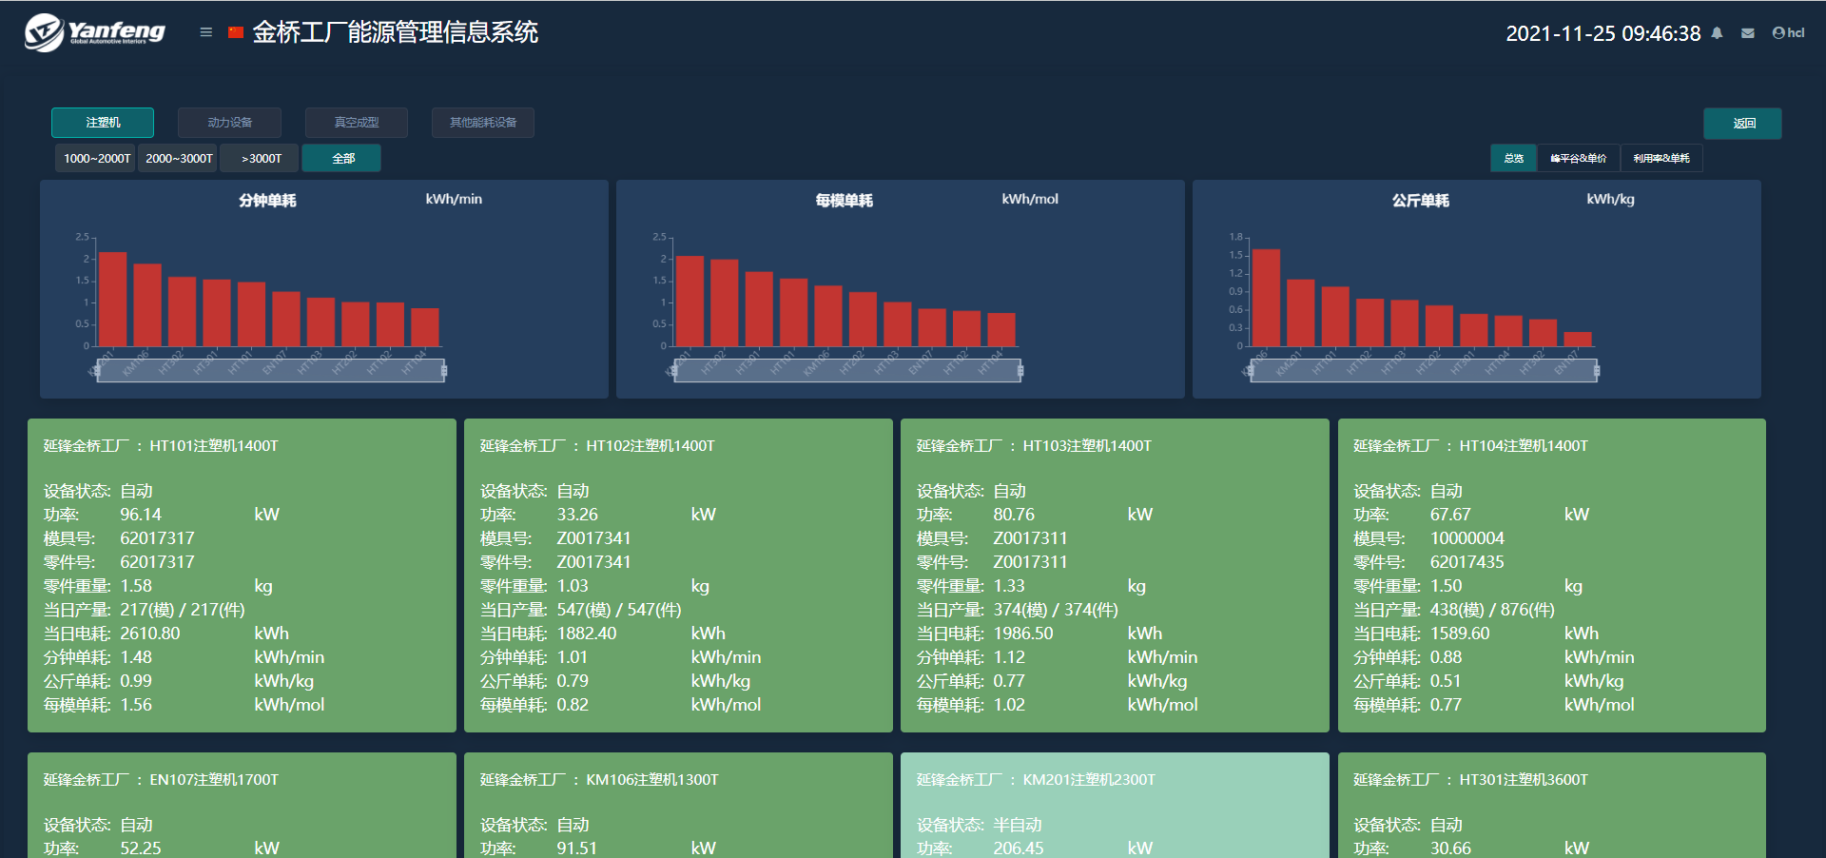Viewport: 1826px width, 858px height.
Task: Click the power value 30.66
Action: pos(1450,848)
